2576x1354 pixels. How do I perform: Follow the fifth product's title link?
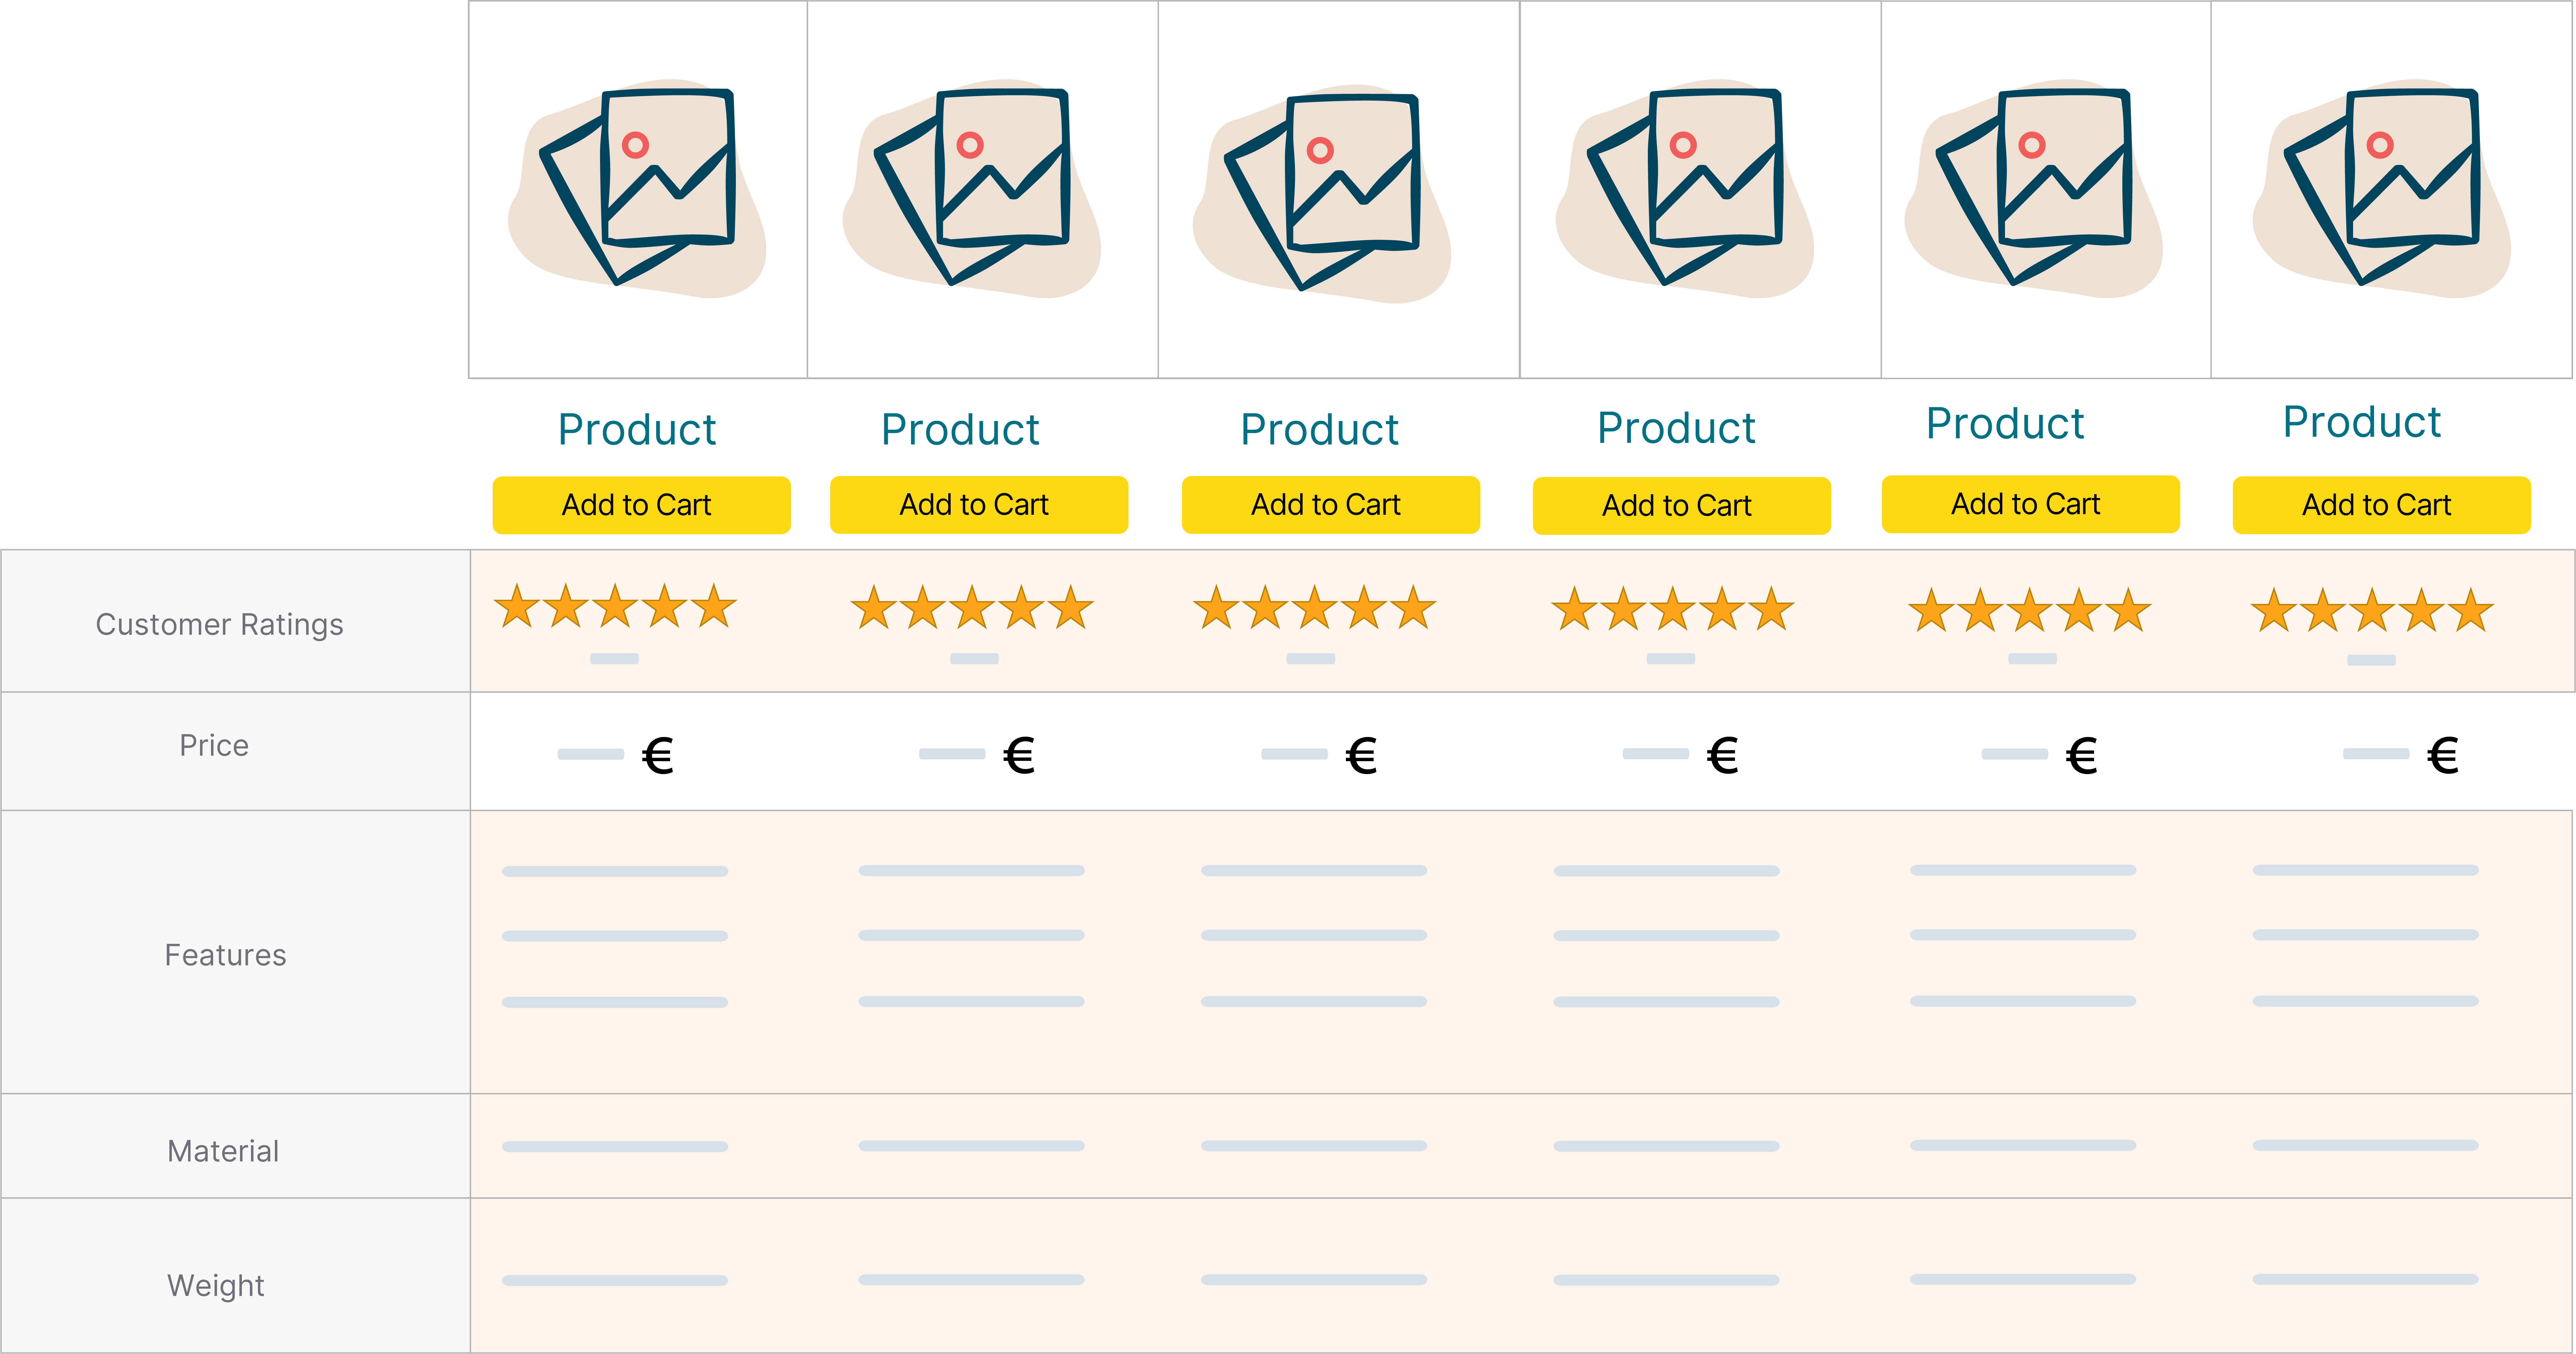pyautogui.click(x=2005, y=423)
